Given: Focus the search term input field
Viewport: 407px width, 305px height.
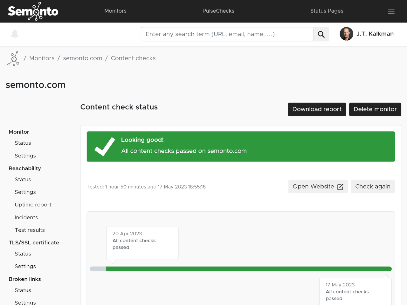Looking at the screenshot, I should click(227, 34).
